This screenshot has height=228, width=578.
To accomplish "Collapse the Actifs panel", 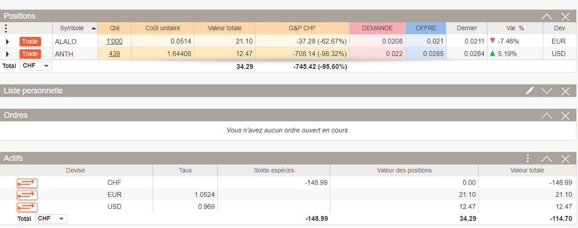I will click(546, 159).
